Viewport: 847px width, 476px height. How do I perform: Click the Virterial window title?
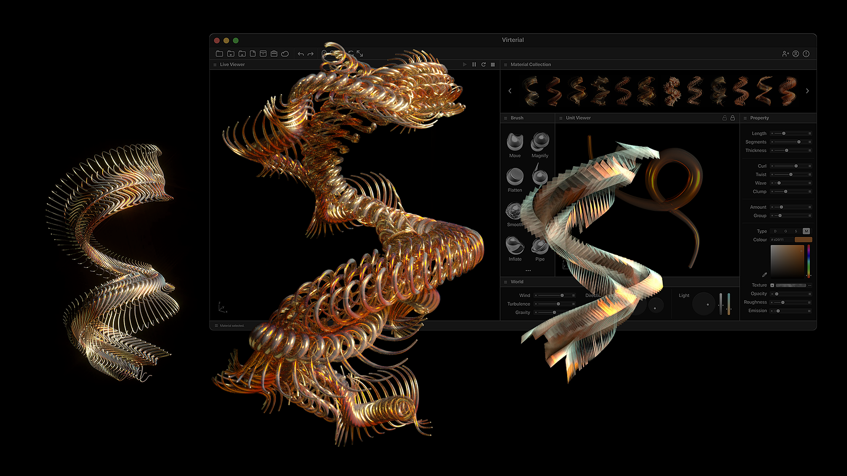(x=513, y=40)
